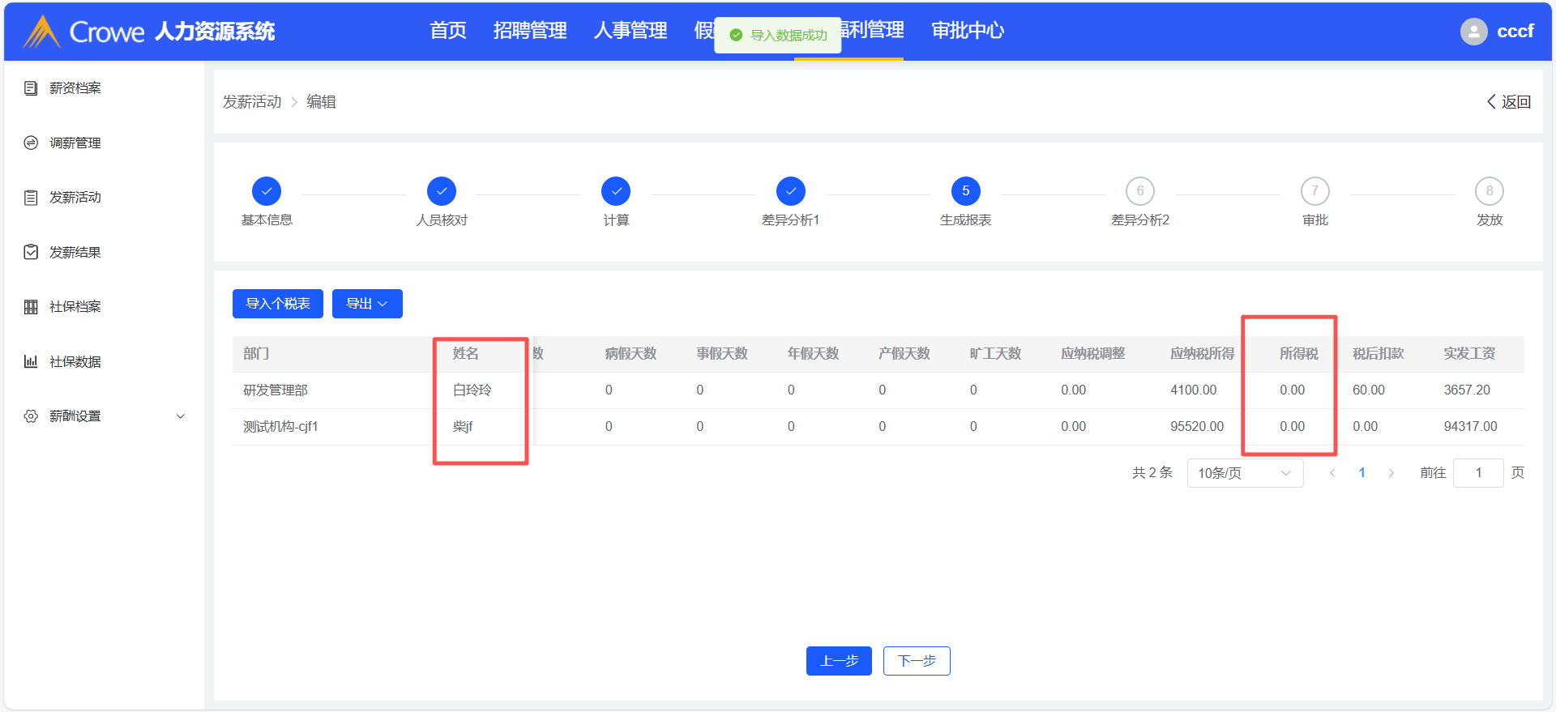Open 首页 in top navigation
The image size is (1556, 712).
tap(448, 31)
